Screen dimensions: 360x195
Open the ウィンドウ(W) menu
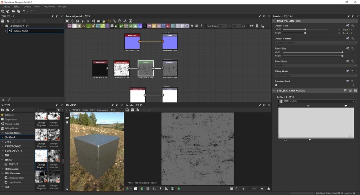[x=49, y=7]
